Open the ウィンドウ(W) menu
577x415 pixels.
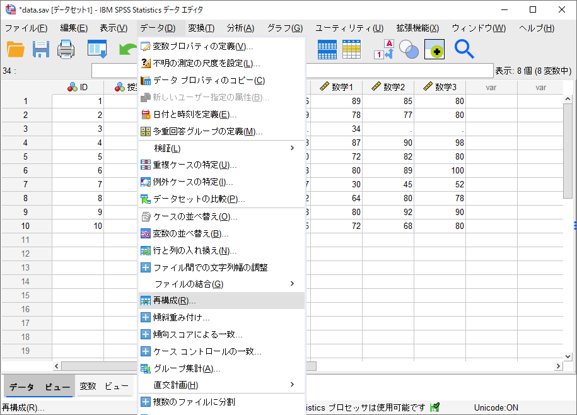pos(479,28)
